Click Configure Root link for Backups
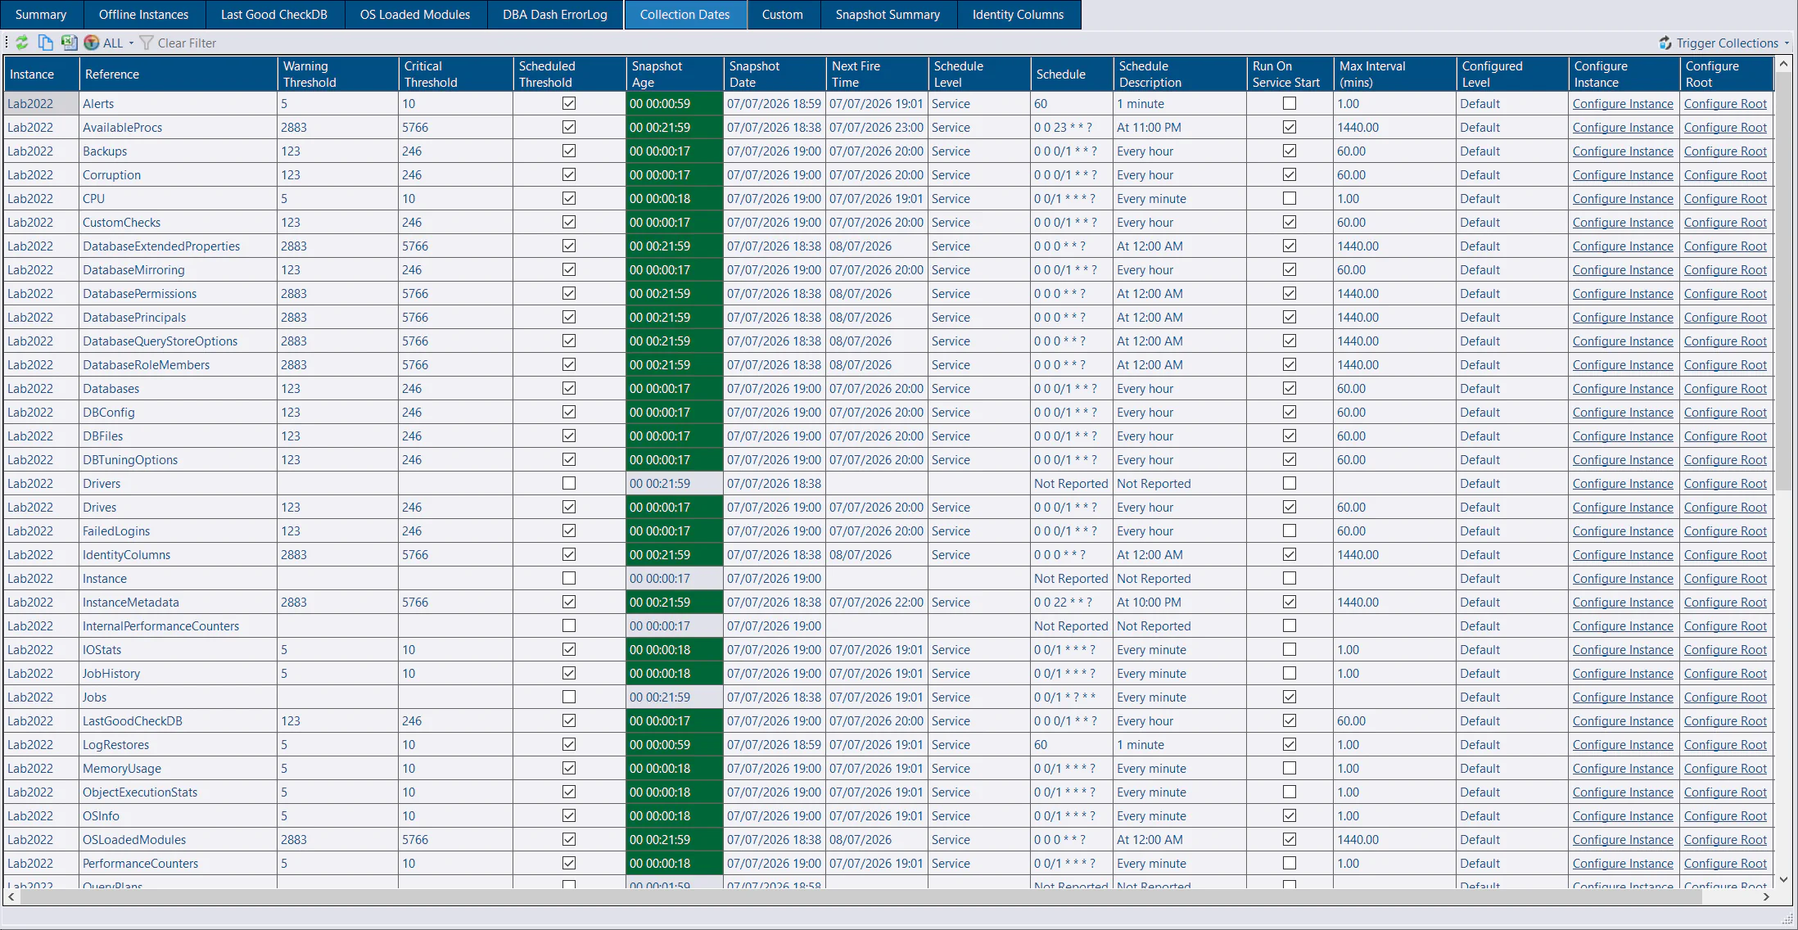This screenshot has width=1798, height=930. click(1725, 151)
